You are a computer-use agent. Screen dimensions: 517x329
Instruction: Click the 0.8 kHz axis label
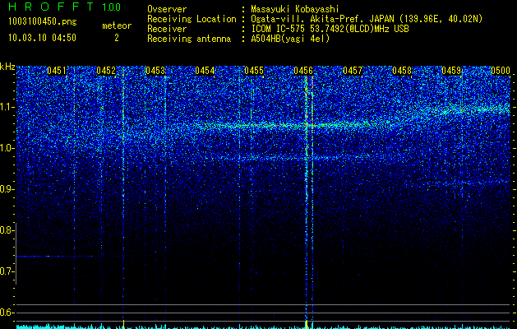(7, 230)
